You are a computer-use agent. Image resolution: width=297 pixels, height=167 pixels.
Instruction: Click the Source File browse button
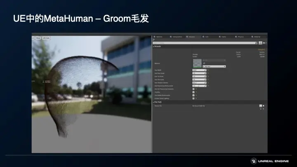[x=260, y=106]
